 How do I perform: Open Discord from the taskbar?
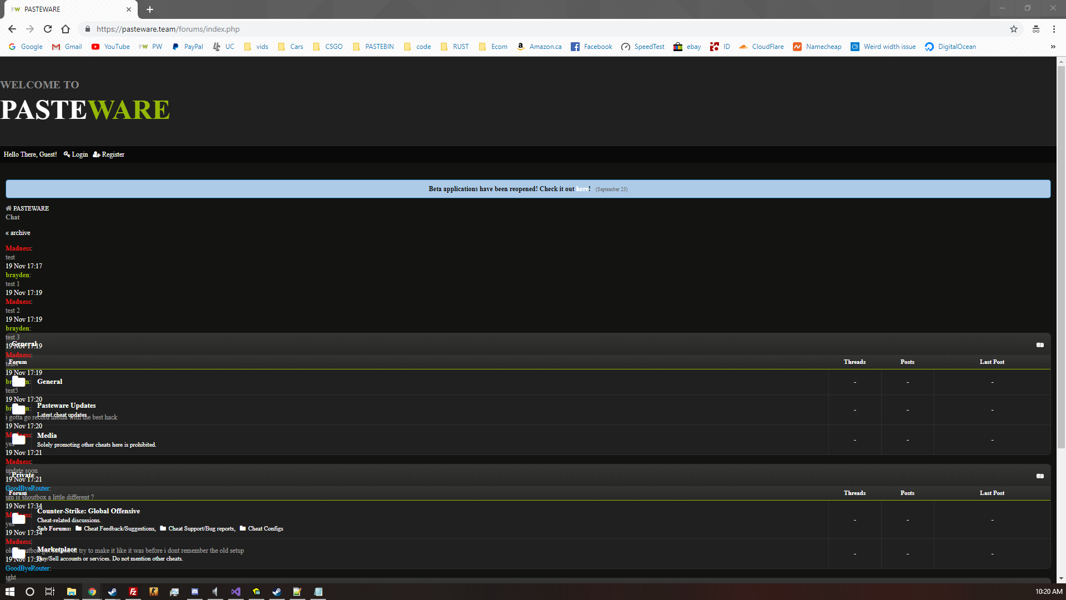195,592
